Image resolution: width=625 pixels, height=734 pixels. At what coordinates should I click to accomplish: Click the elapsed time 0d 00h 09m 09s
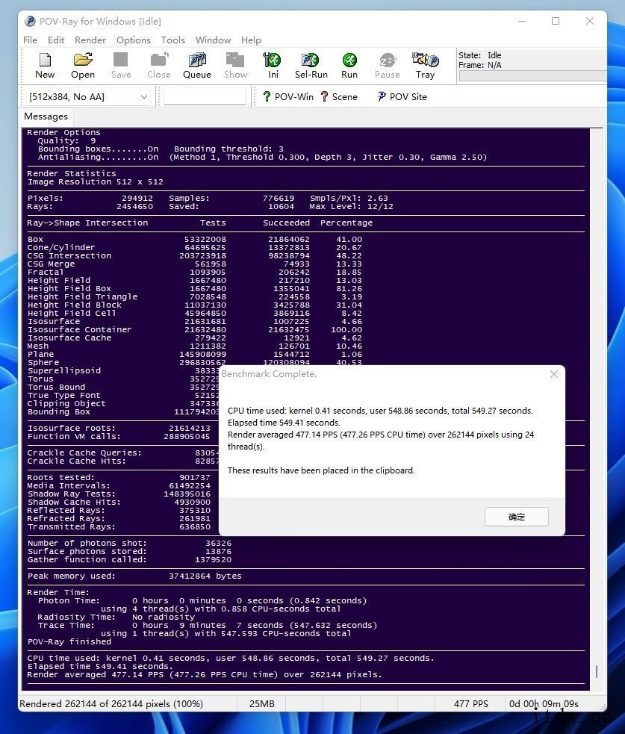[x=544, y=704]
